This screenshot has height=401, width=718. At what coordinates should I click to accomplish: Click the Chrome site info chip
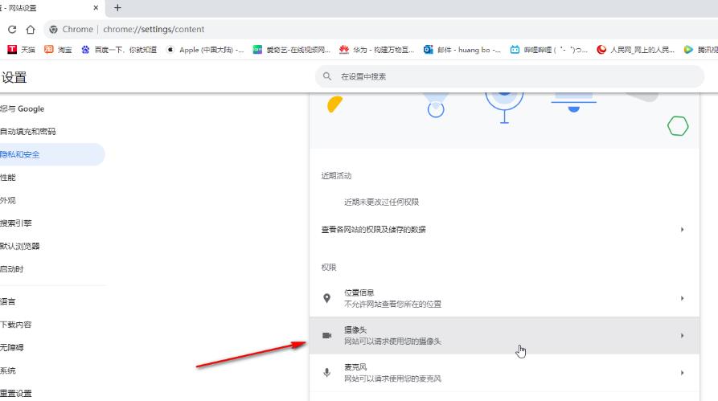click(x=71, y=29)
